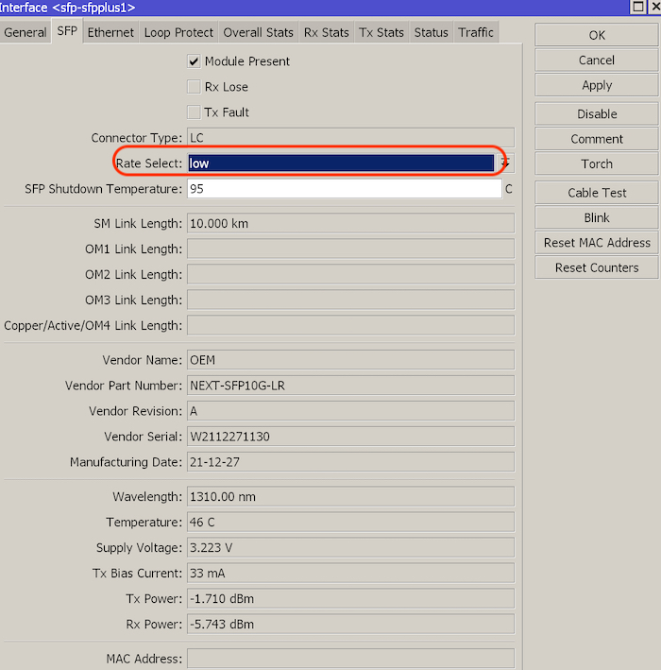Switch to the Status tab
The image size is (661, 670).
pyautogui.click(x=431, y=32)
